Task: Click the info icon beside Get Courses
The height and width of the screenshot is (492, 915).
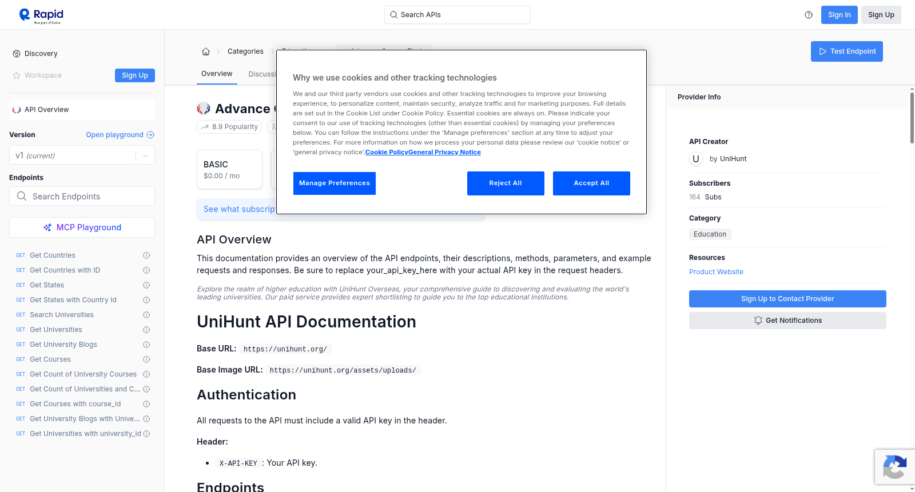Action: (x=146, y=359)
